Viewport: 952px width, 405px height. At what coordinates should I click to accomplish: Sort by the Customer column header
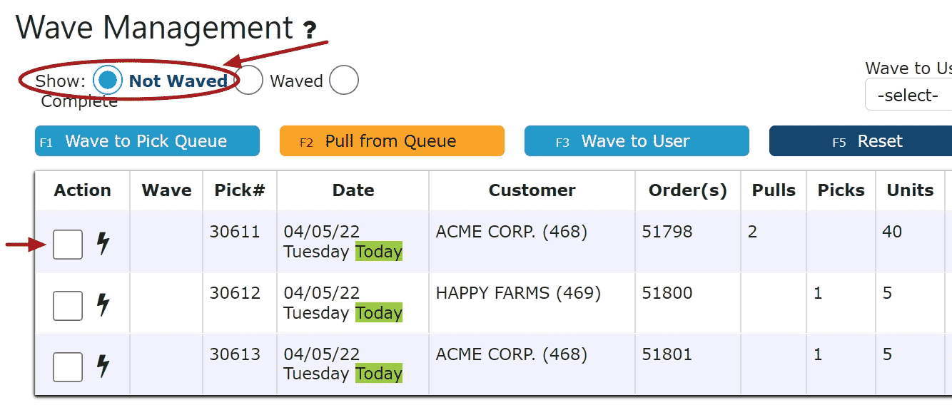[532, 190]
